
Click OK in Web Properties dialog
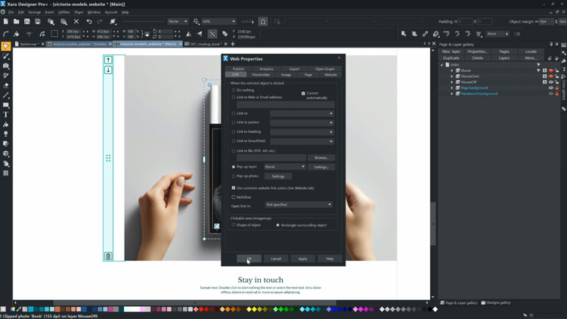coord(249,259)
